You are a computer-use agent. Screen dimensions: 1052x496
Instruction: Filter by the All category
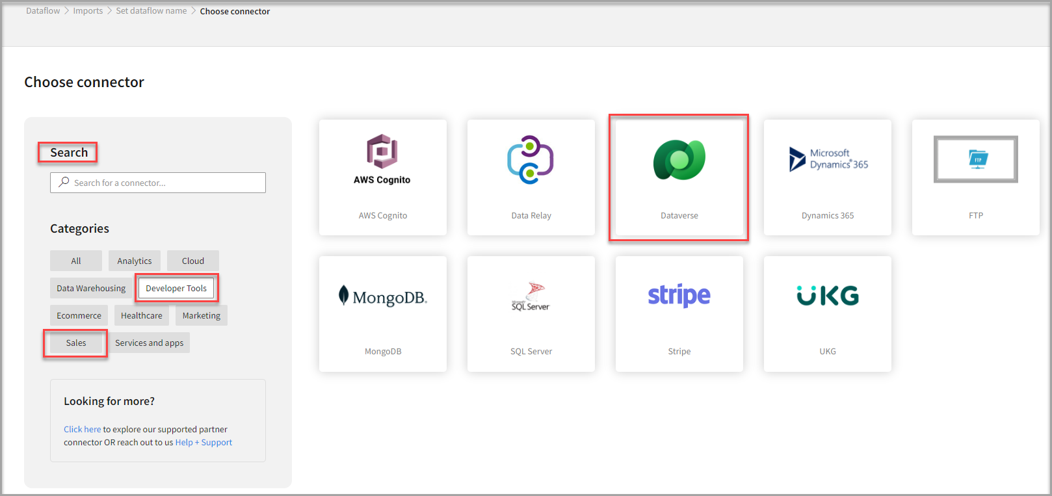pyautogui.click(x=76, y=261)
